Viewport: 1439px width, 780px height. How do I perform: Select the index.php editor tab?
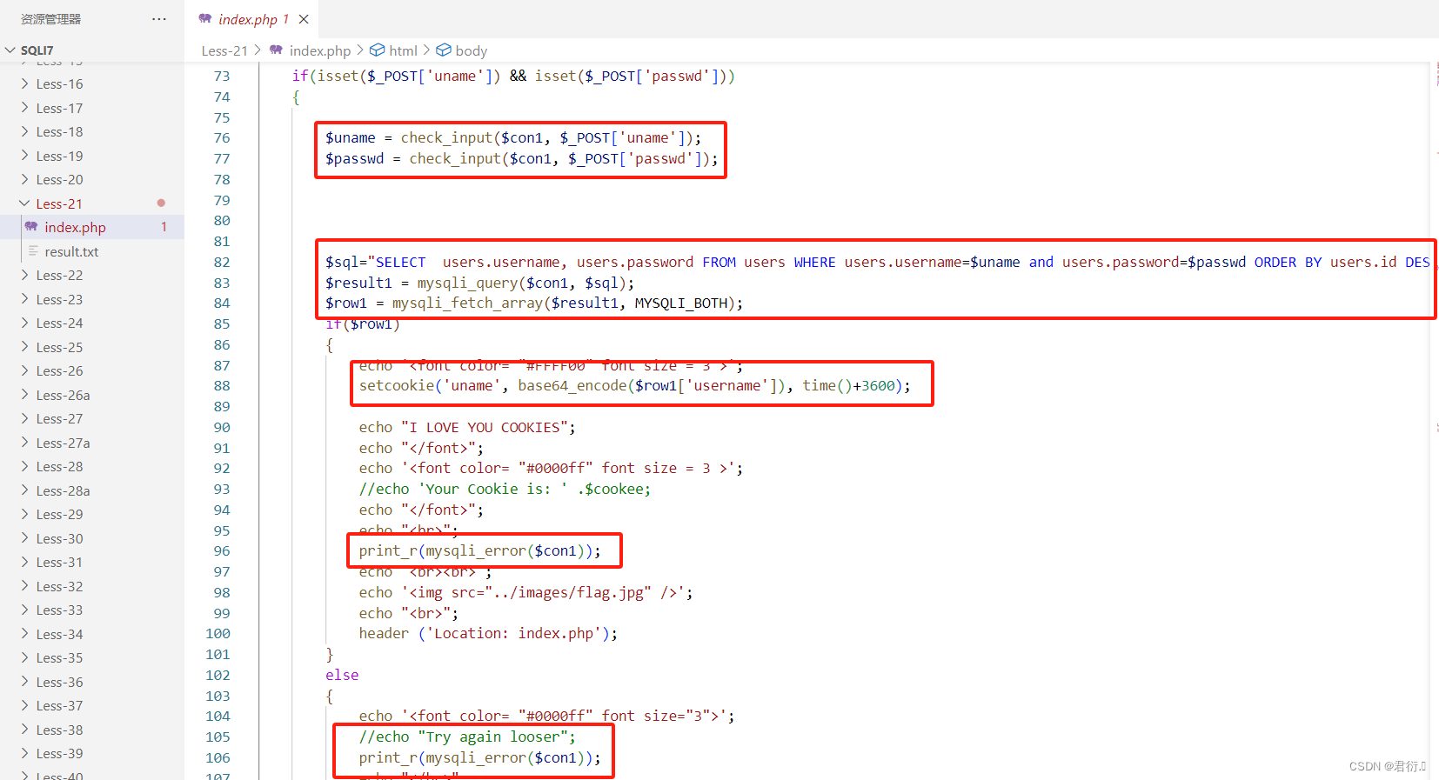click(252, 19)
